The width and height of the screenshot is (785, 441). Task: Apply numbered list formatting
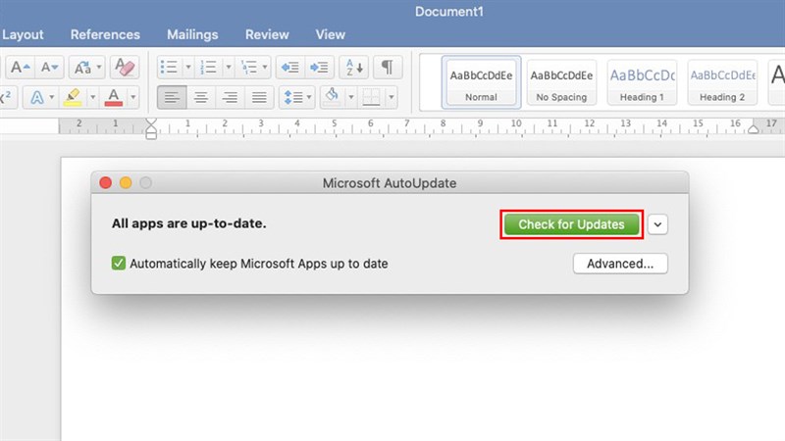[208, 67]
